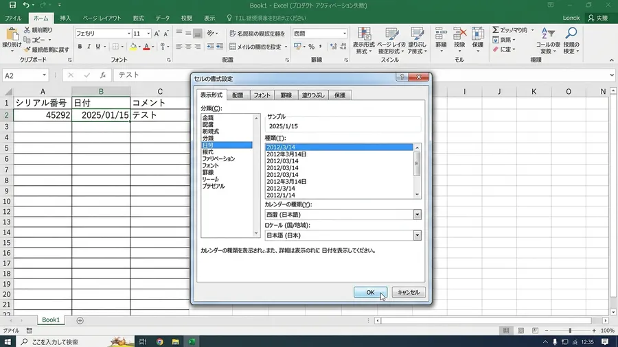Open the Name Box A2 dropdown arrow
Viewport: 618px width, 347px height.
coord(44,75)
